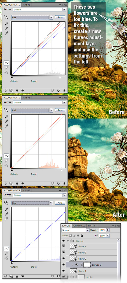127x283 pixels.
Task: Select the on-image adjustment hand tool in the RGB curves panel
Action: [6, 17]
